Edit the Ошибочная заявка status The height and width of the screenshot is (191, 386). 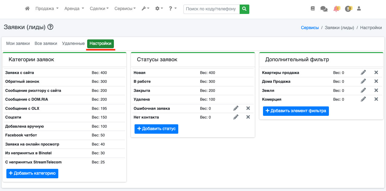(236, 108)
